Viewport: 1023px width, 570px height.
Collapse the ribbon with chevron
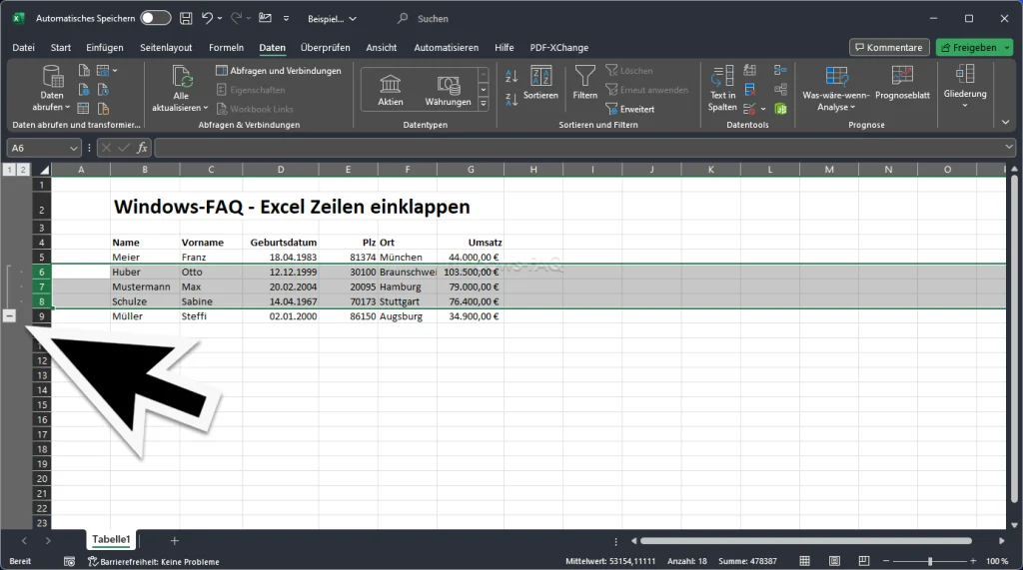tap(1005, 123)
